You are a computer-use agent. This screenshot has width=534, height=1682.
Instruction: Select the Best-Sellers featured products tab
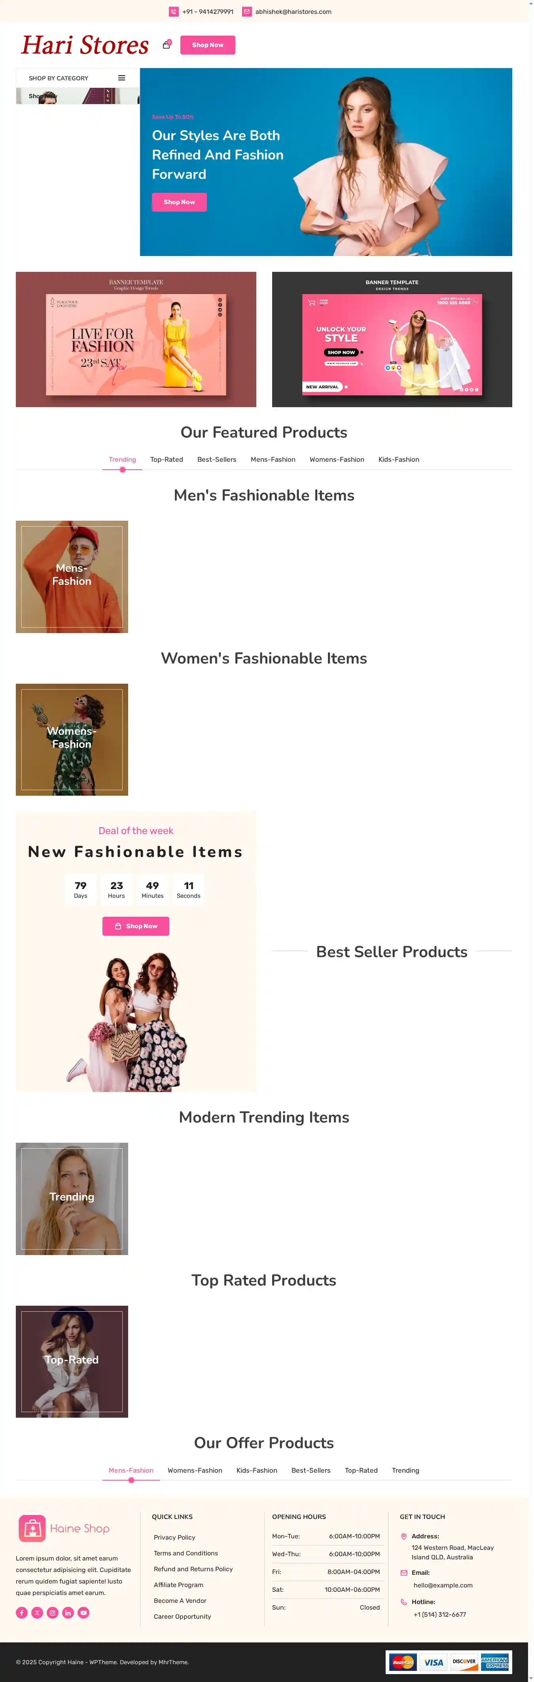click(x=217, y=460)
